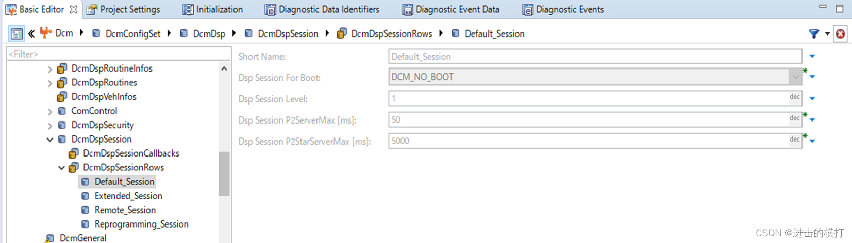The image size is (852, 243).
Task: Expand the DcmDspSecurity node
Action: click(50, 126)
